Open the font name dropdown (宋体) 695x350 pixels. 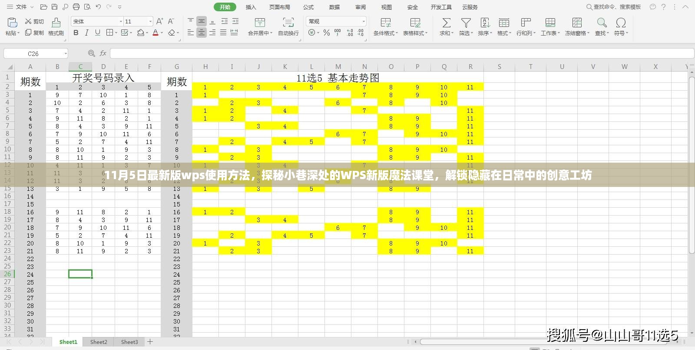coord(121,21)
